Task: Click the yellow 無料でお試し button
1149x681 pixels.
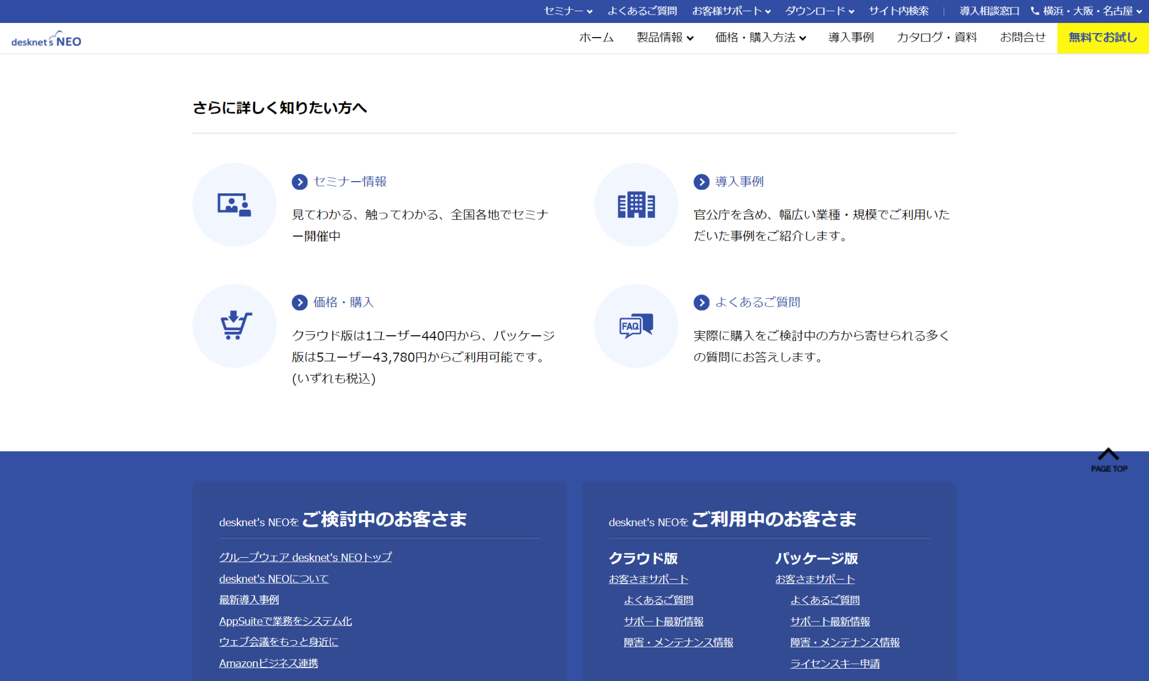Action: [x=1103, y=38]
